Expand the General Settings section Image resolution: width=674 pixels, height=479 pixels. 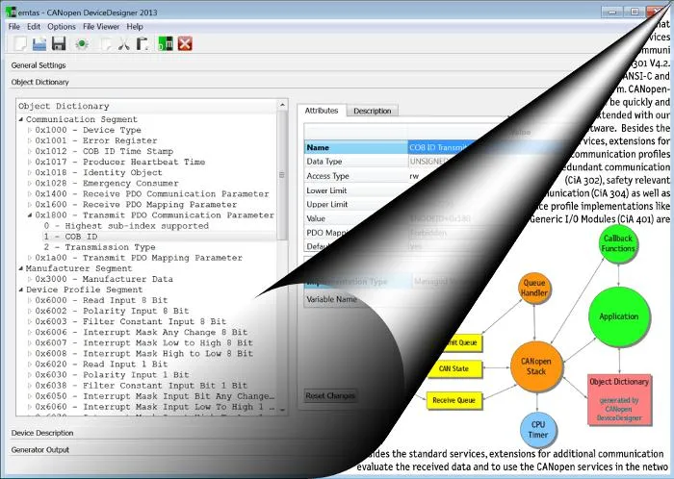39,65
